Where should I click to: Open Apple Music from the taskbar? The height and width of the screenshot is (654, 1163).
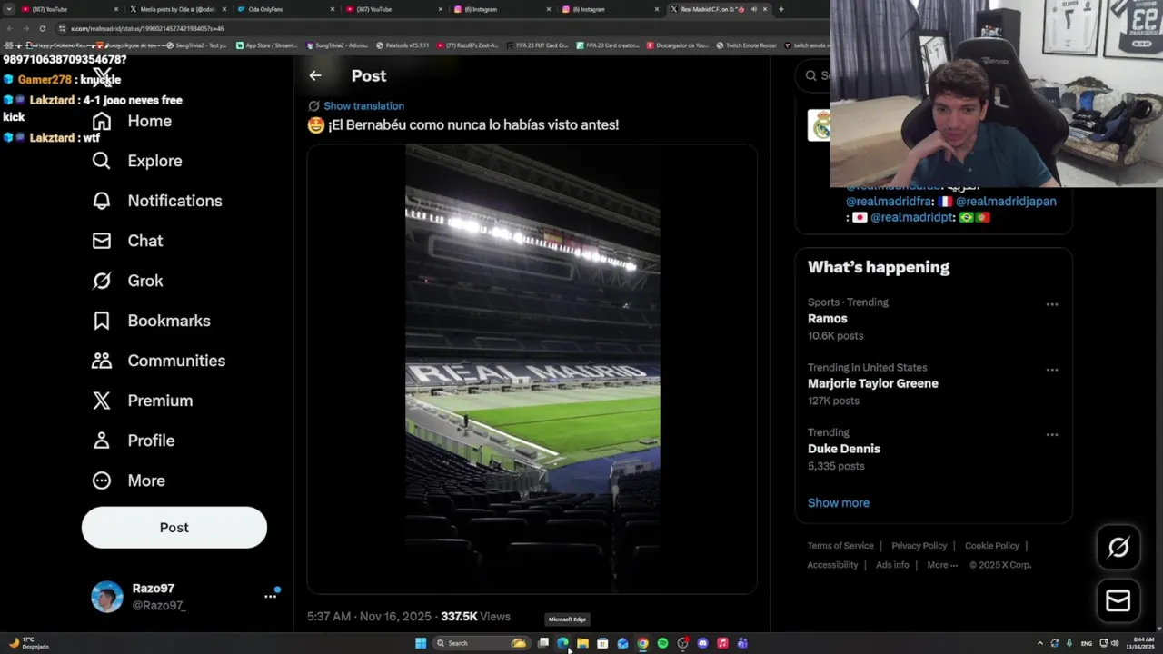tap(722, 643)
